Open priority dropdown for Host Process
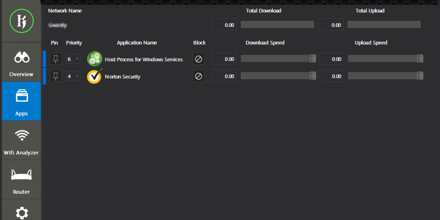 pyautogui.click(x=73, y=59)
